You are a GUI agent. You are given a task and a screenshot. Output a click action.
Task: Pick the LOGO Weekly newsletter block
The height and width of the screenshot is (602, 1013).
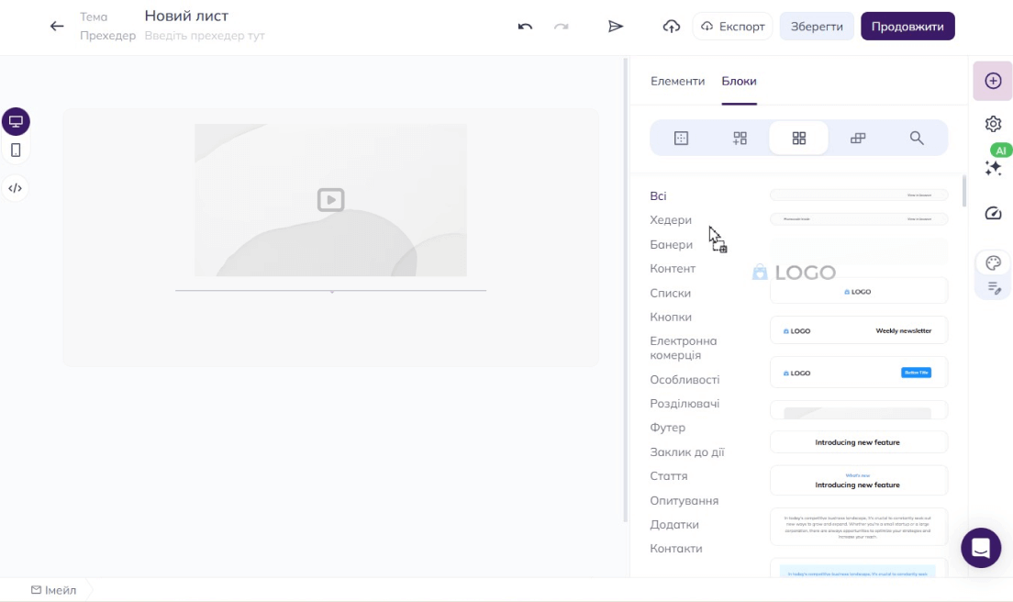(x=859, y=330)
